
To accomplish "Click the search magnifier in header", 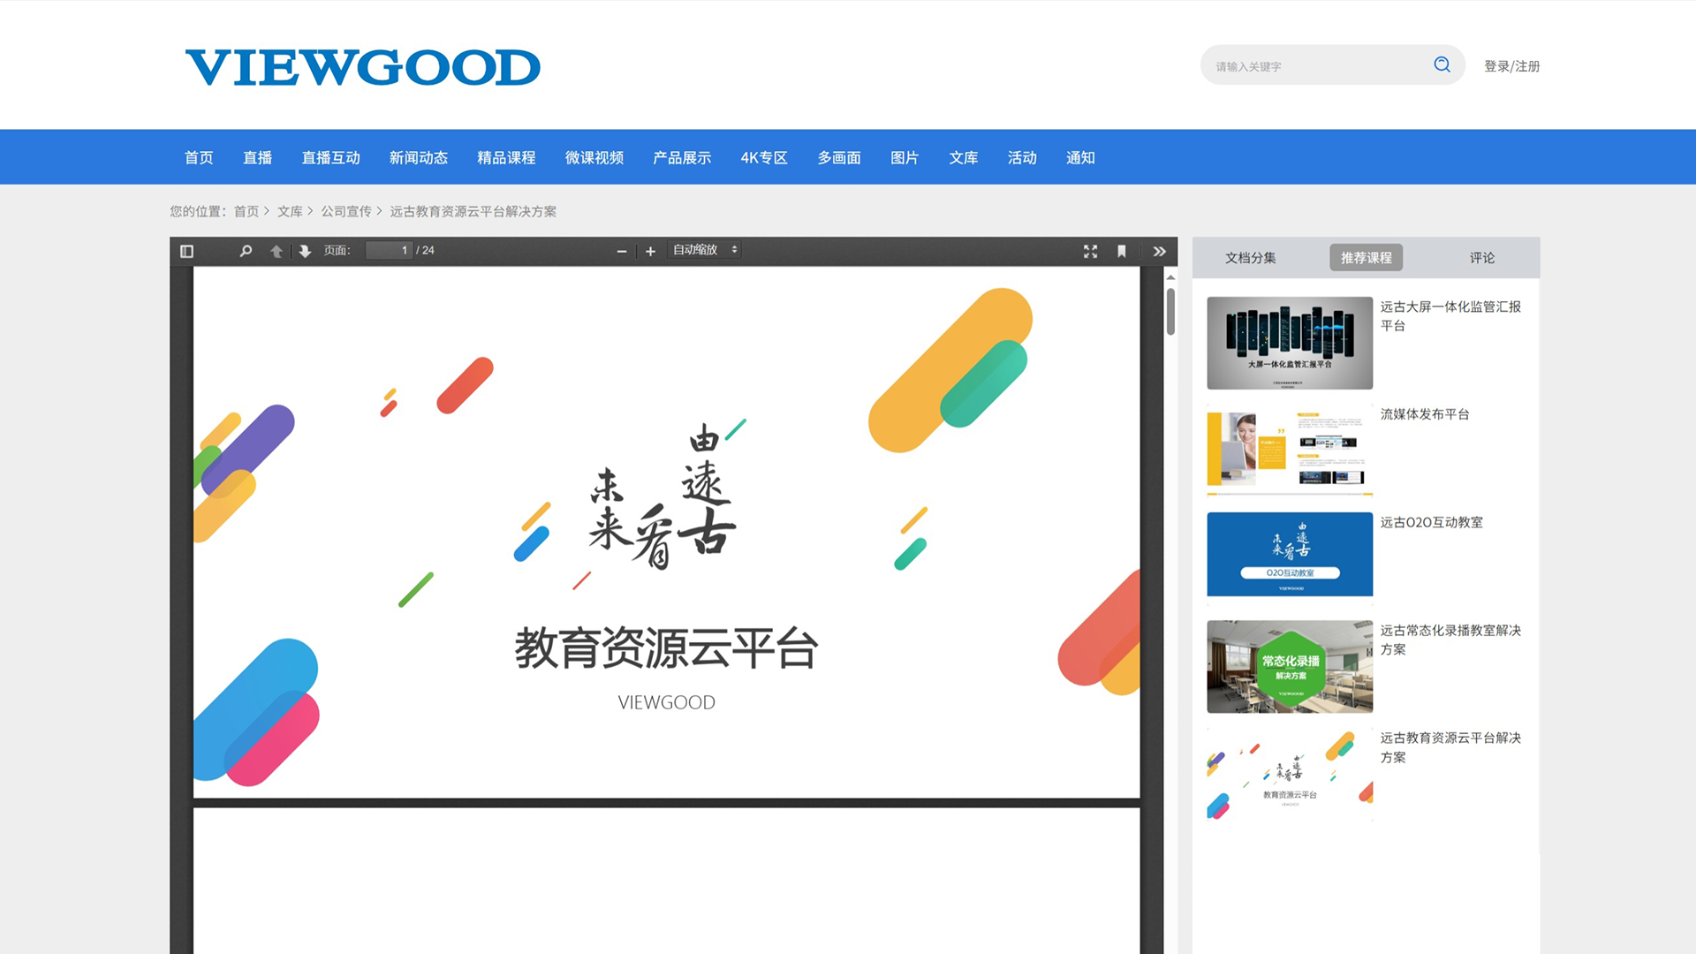I will coord(1442,64).
